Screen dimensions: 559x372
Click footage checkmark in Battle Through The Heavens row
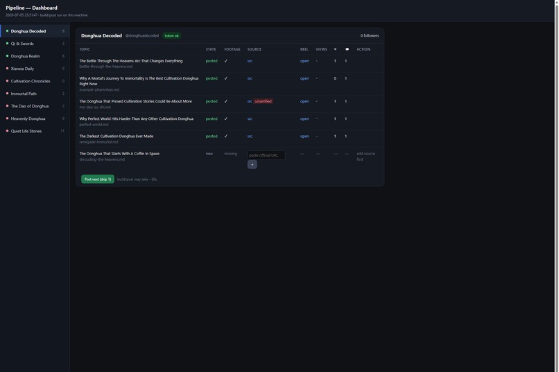pos(225,61)
